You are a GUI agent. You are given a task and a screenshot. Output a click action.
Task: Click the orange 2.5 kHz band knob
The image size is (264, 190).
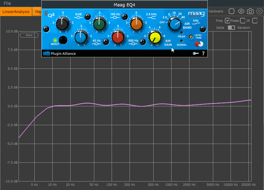click(136, 23)
